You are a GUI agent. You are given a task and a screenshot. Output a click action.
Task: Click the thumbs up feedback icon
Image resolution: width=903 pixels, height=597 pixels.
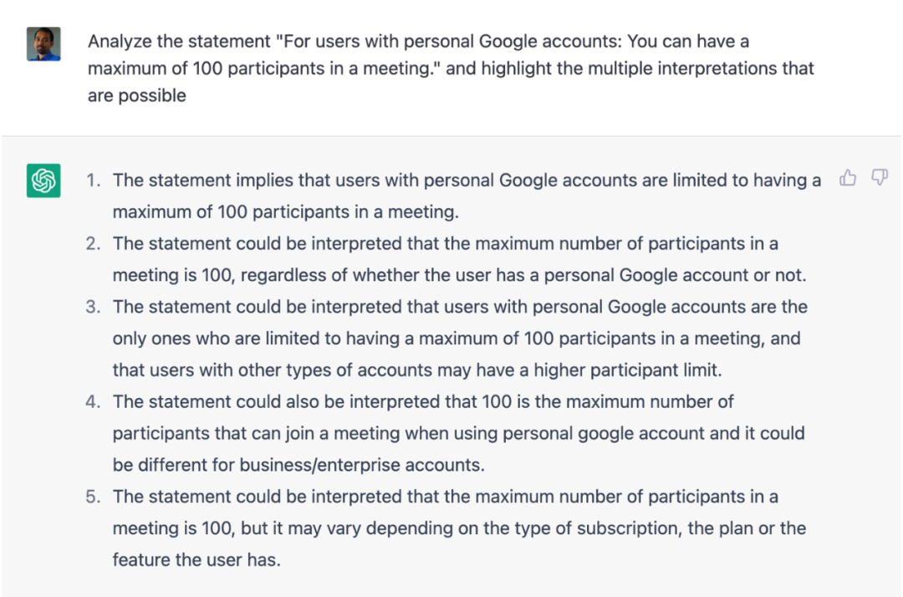point(848,178)
